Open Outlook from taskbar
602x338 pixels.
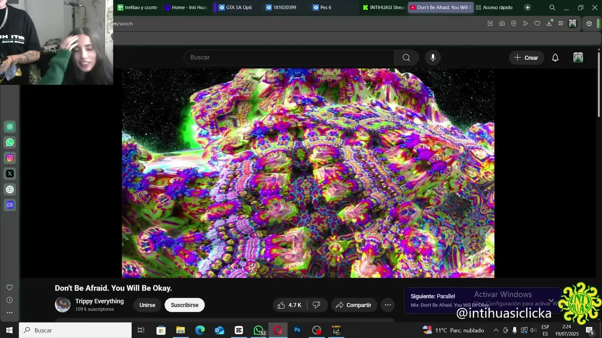219,330
